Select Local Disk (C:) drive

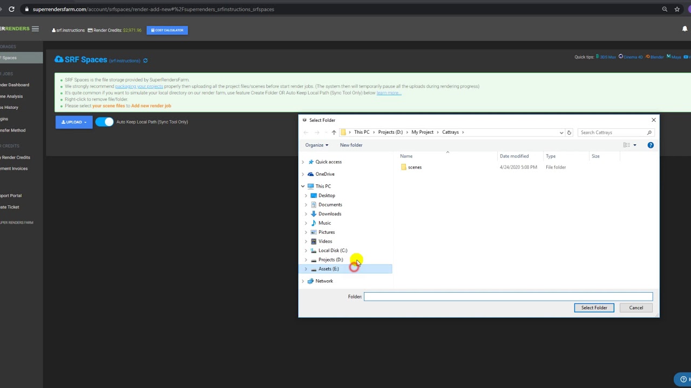[x=333, y=251]
